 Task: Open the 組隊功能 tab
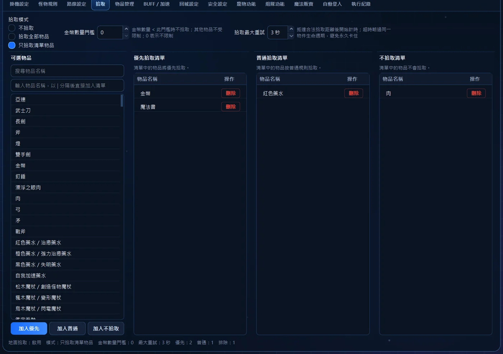pos(275,4)
